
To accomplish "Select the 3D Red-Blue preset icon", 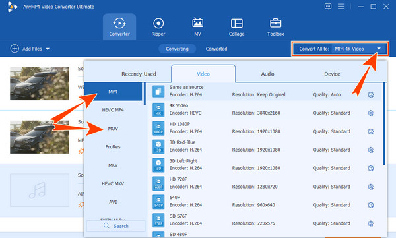I will [158, 146].
